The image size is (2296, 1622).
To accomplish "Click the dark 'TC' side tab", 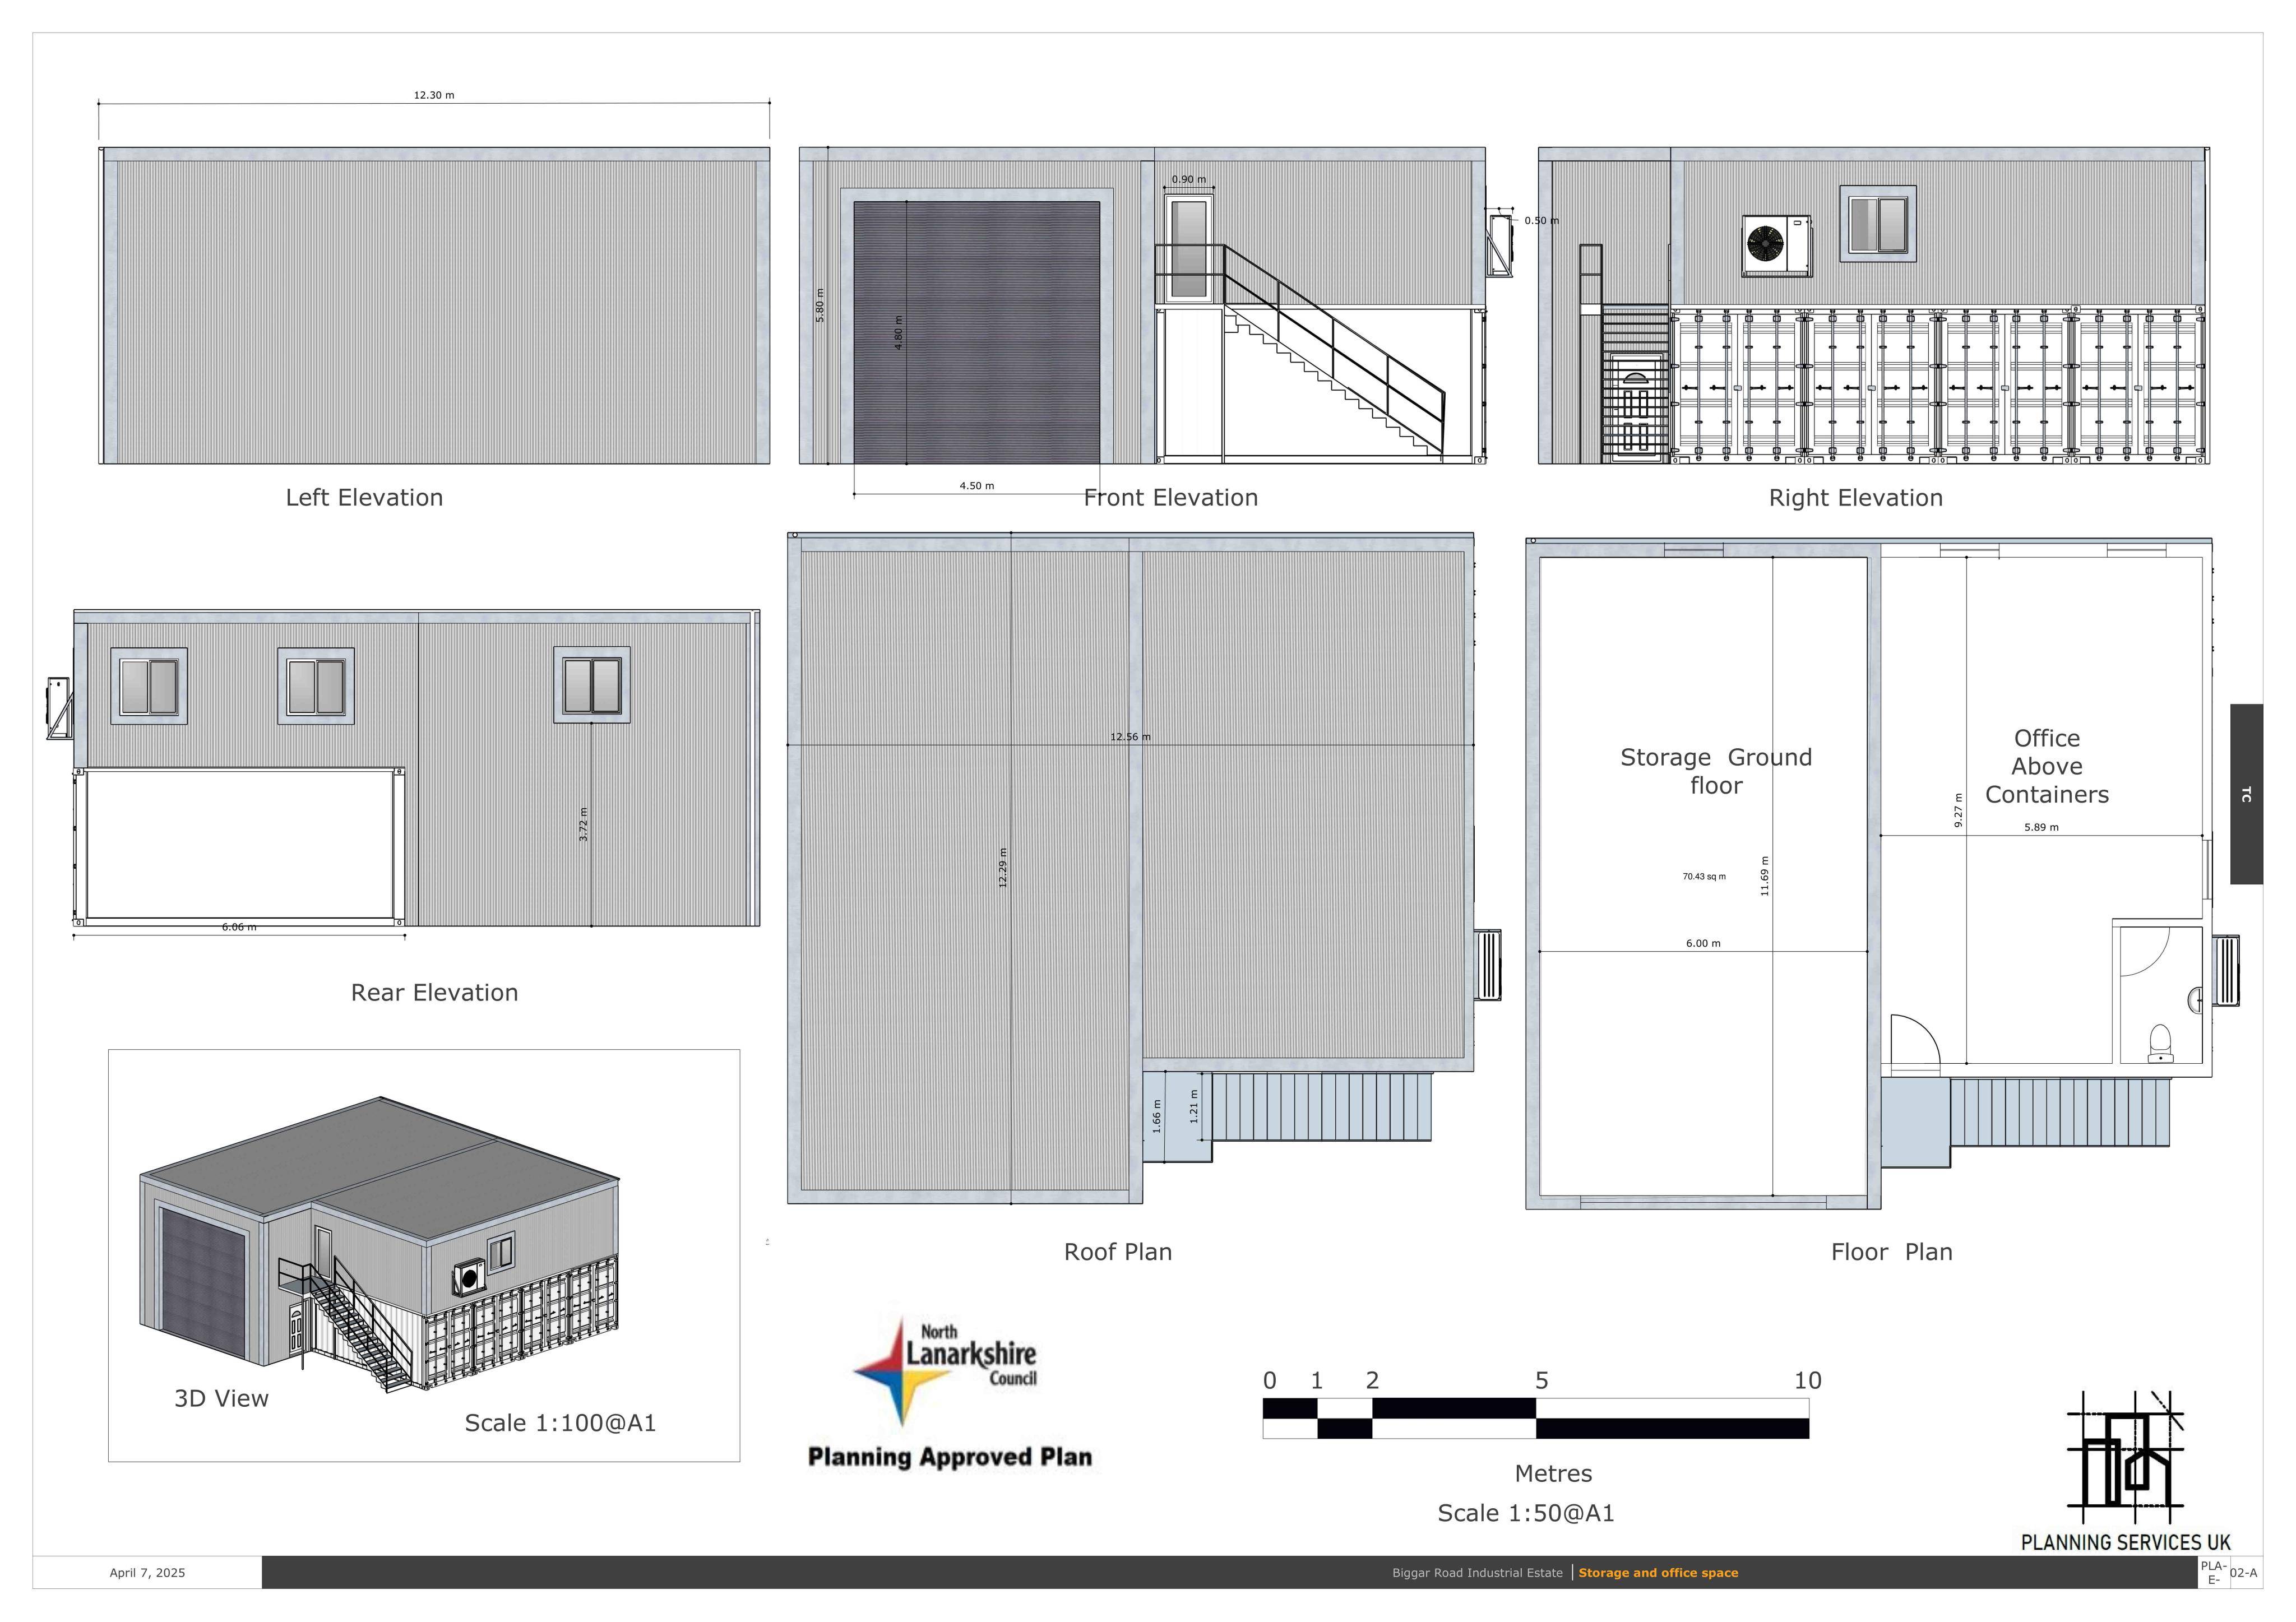I will [2246, 794].
